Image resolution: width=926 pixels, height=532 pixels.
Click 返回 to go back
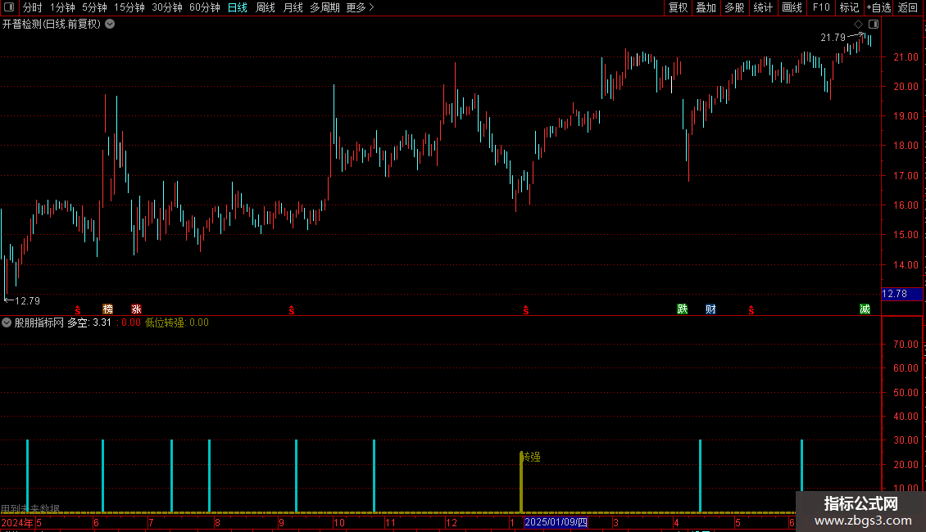click(x=908, y=7)
